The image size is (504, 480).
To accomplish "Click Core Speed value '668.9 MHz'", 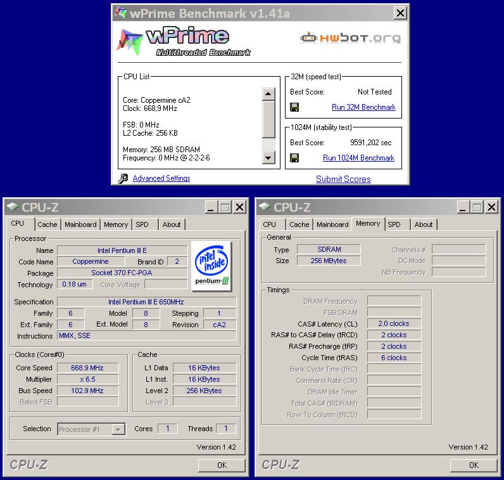I will pos(87,368).
